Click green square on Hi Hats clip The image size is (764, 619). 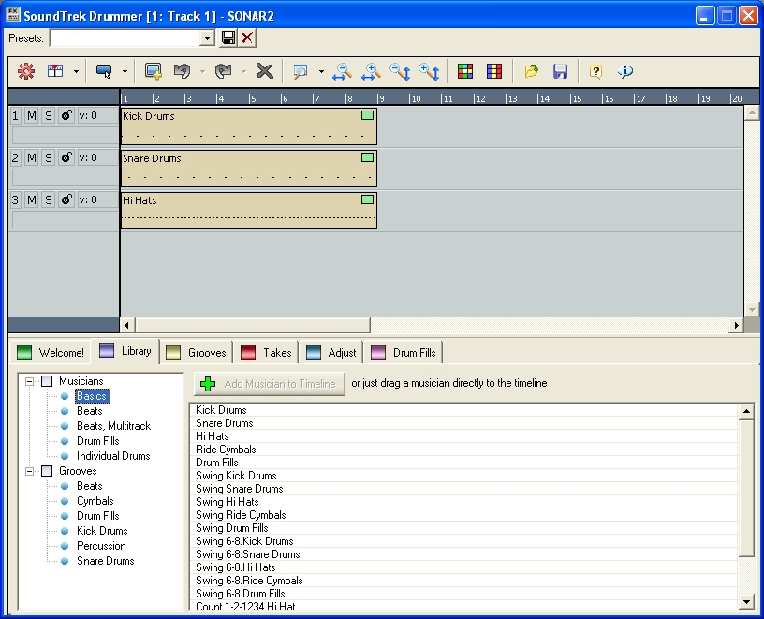pos(367,199)
